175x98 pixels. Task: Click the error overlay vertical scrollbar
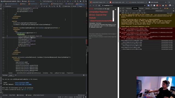coord(113,16)
